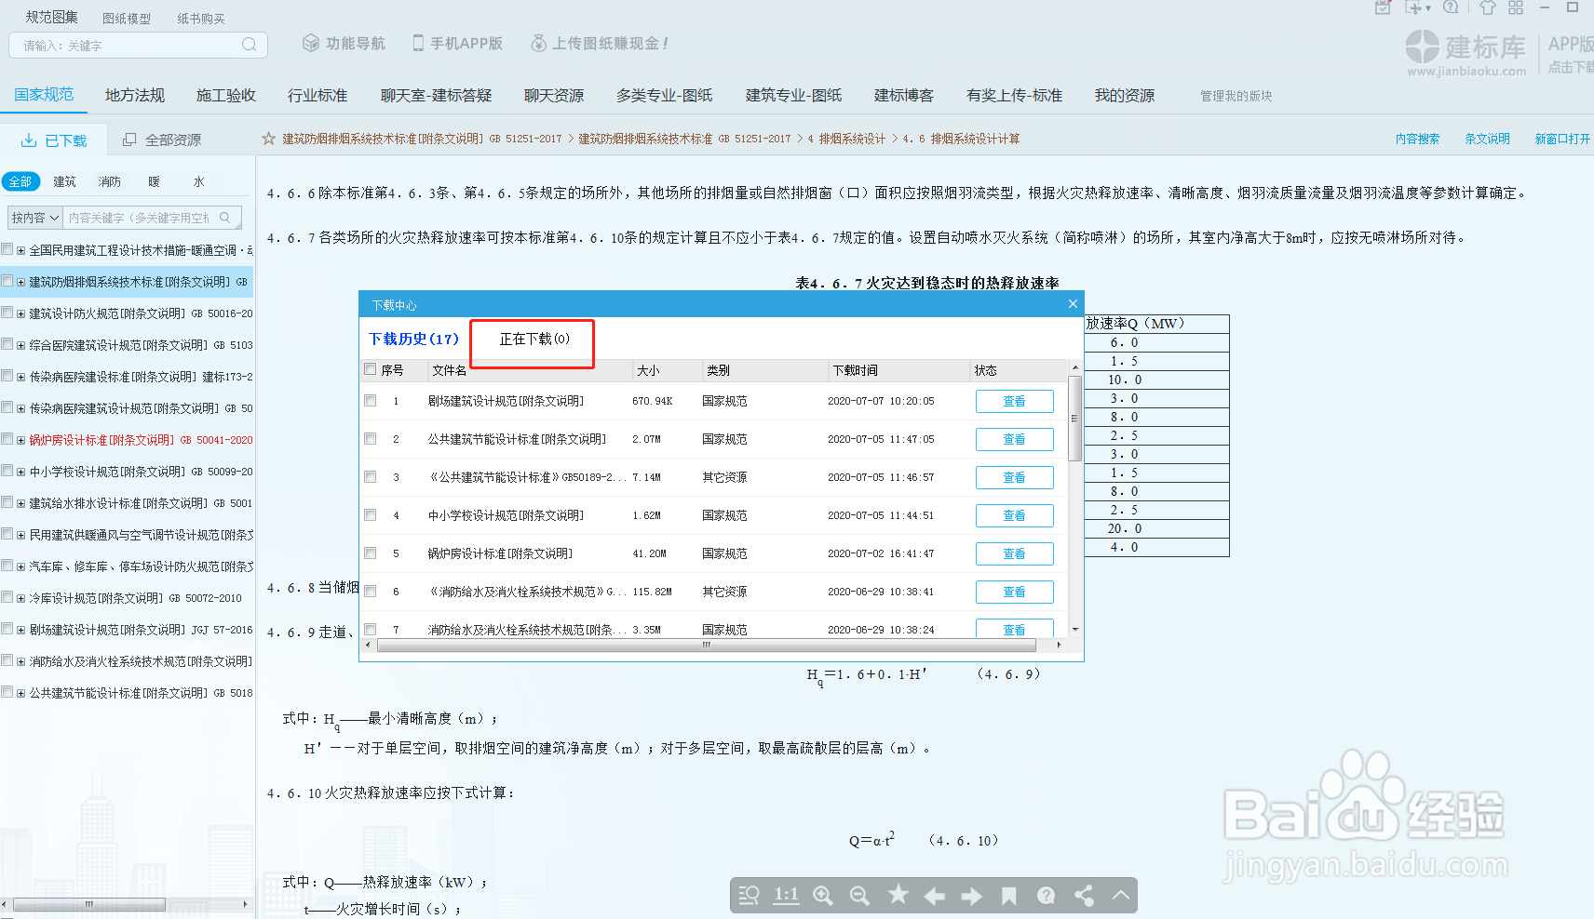Click the help question mark icon at top right
Viewport: 1594px width, 919px height.
(x=1451, y=7)
